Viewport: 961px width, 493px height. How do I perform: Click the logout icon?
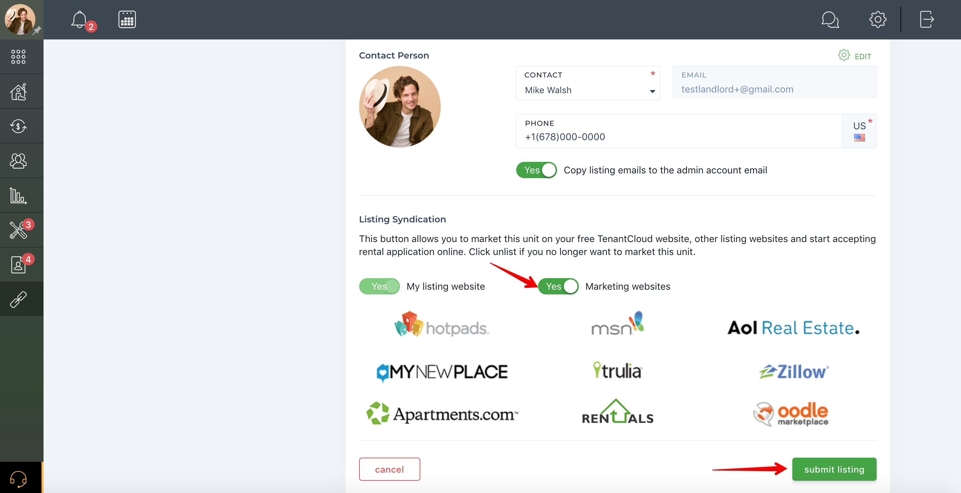point(927,19)
